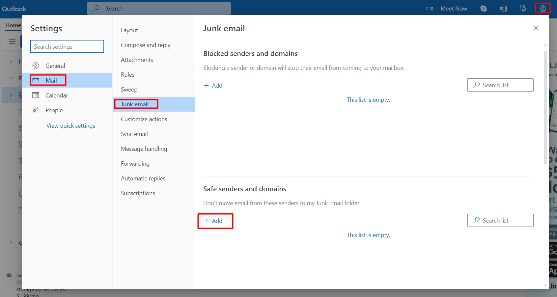557x297 pixels.
Task: Expand the first collapsed folder chevron in sidebar
Action: tap(11, 62)
